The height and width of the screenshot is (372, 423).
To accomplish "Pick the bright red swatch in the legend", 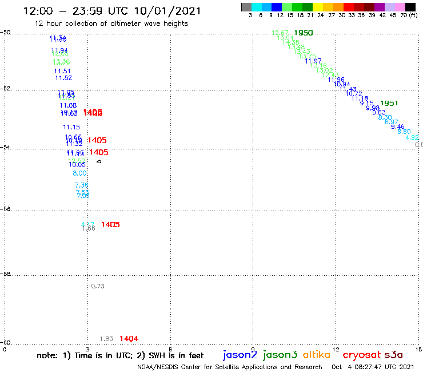I will click(349, 7).
